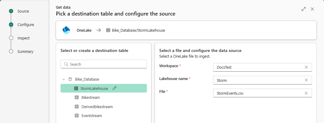Click the Bike_Database database icon
Image resolution: width=324 pixels, height=123 pixels.
tap(70, 79)
